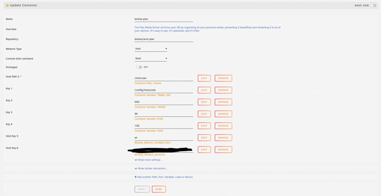Remove the NVIDIA_DRIVER_CAPABILITIES key
Viewport: 381px width, 196px height.
click(x=223, y=137)
